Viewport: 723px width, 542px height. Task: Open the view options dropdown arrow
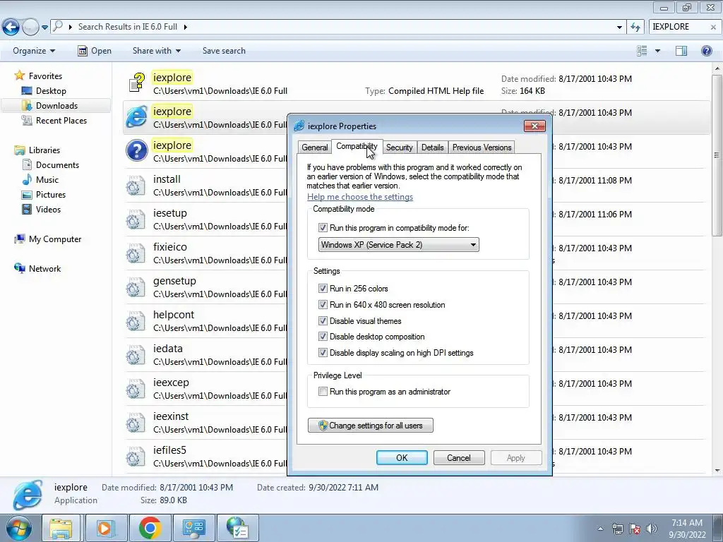pyautogui.click(x=657, y=51)
